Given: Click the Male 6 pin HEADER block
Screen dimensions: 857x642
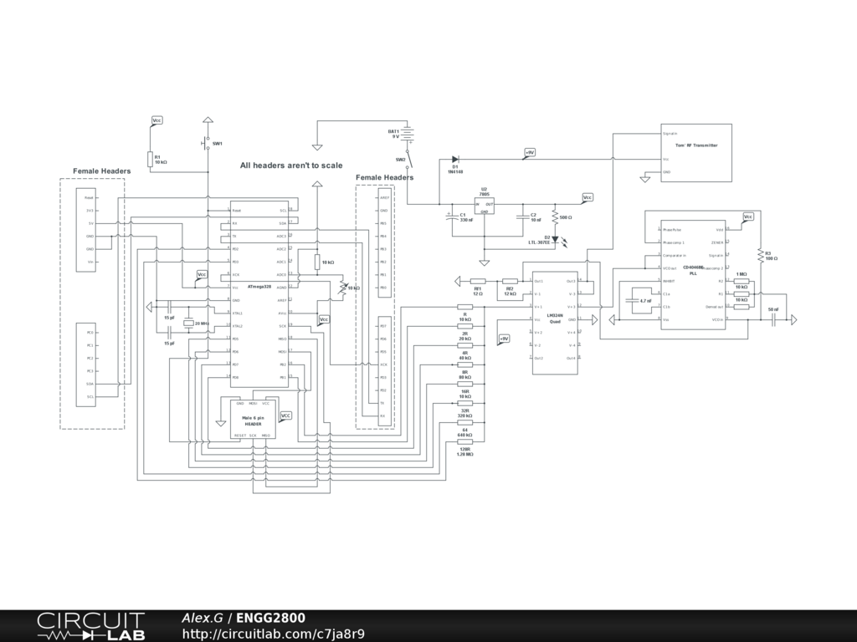Looking at the screenshot, I should click(x=252, y=419).
